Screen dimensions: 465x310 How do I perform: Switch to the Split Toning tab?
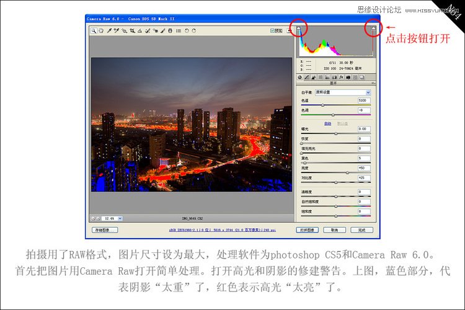327,77
